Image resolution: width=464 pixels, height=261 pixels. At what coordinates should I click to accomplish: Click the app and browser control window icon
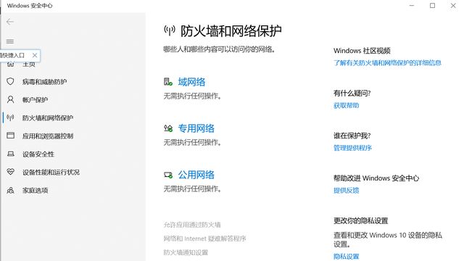(10, 136)
